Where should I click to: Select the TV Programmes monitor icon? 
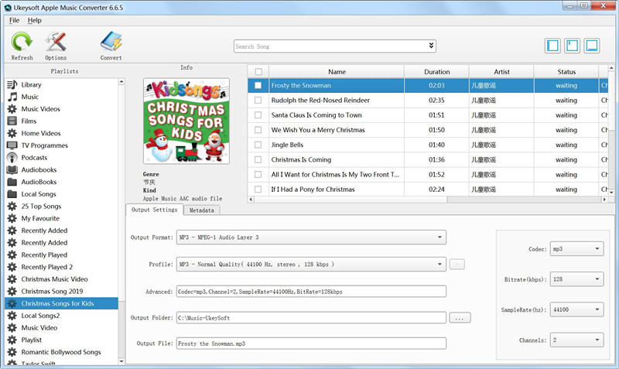12,145
